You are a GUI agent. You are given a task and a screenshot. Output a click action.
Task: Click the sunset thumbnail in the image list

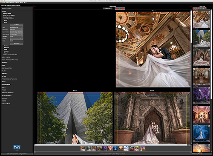(201, 148)
